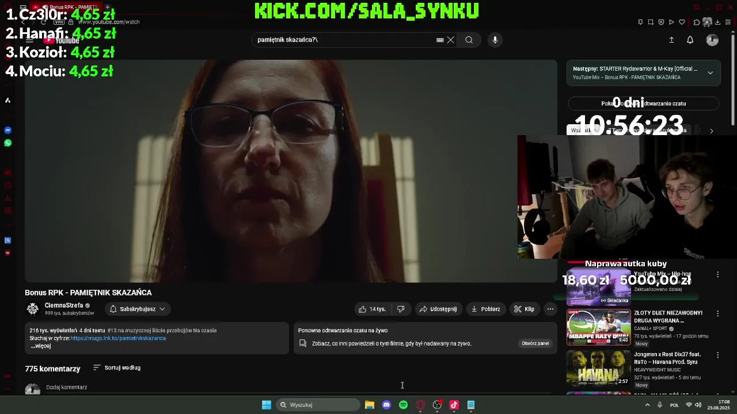Click the browser player arrow icon
The height and width of the screenshot is (414, 737).
(x=671, y=22)
